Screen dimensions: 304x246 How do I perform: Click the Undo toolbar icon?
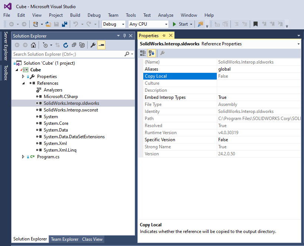pyautogui.click(x=76, y=24)
